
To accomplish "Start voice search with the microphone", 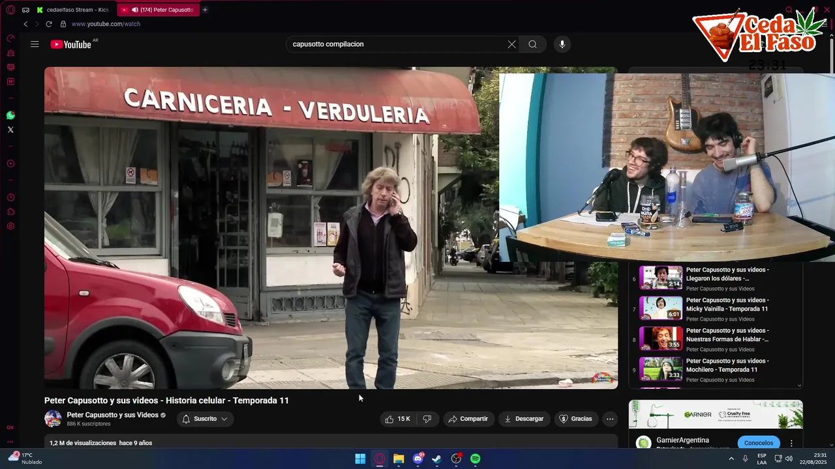I will (x=562, y=44).
